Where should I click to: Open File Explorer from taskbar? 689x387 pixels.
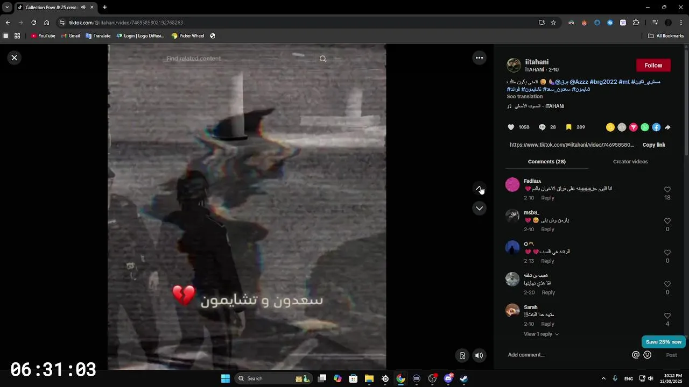[369, 378]
